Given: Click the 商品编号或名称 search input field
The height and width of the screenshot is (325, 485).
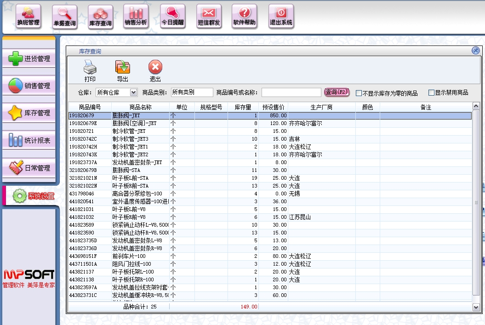Looking at the screenshot, I should tap(291, 92).
